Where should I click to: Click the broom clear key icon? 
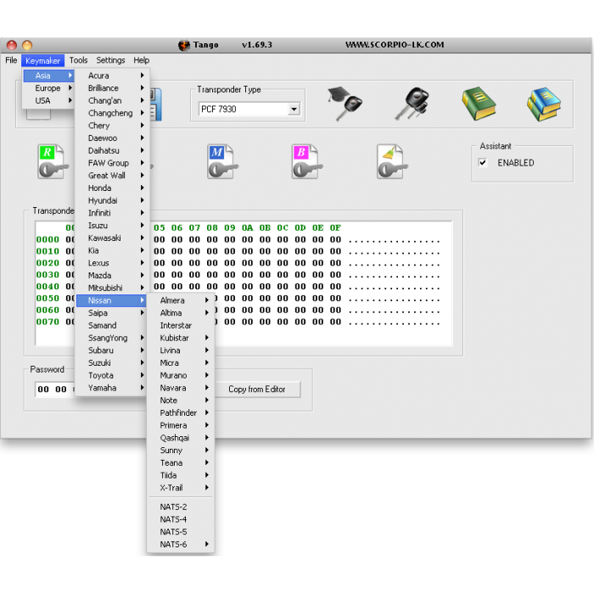(392, 161)
